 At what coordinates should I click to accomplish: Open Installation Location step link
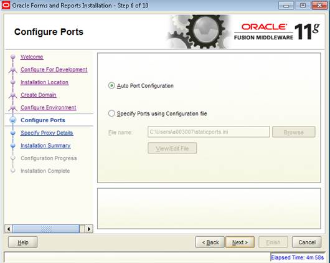click(x=44, y=82)
